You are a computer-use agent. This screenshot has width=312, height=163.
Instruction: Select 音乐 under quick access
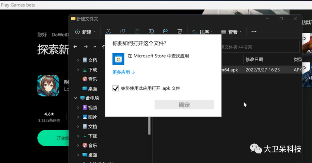[90, 79]
